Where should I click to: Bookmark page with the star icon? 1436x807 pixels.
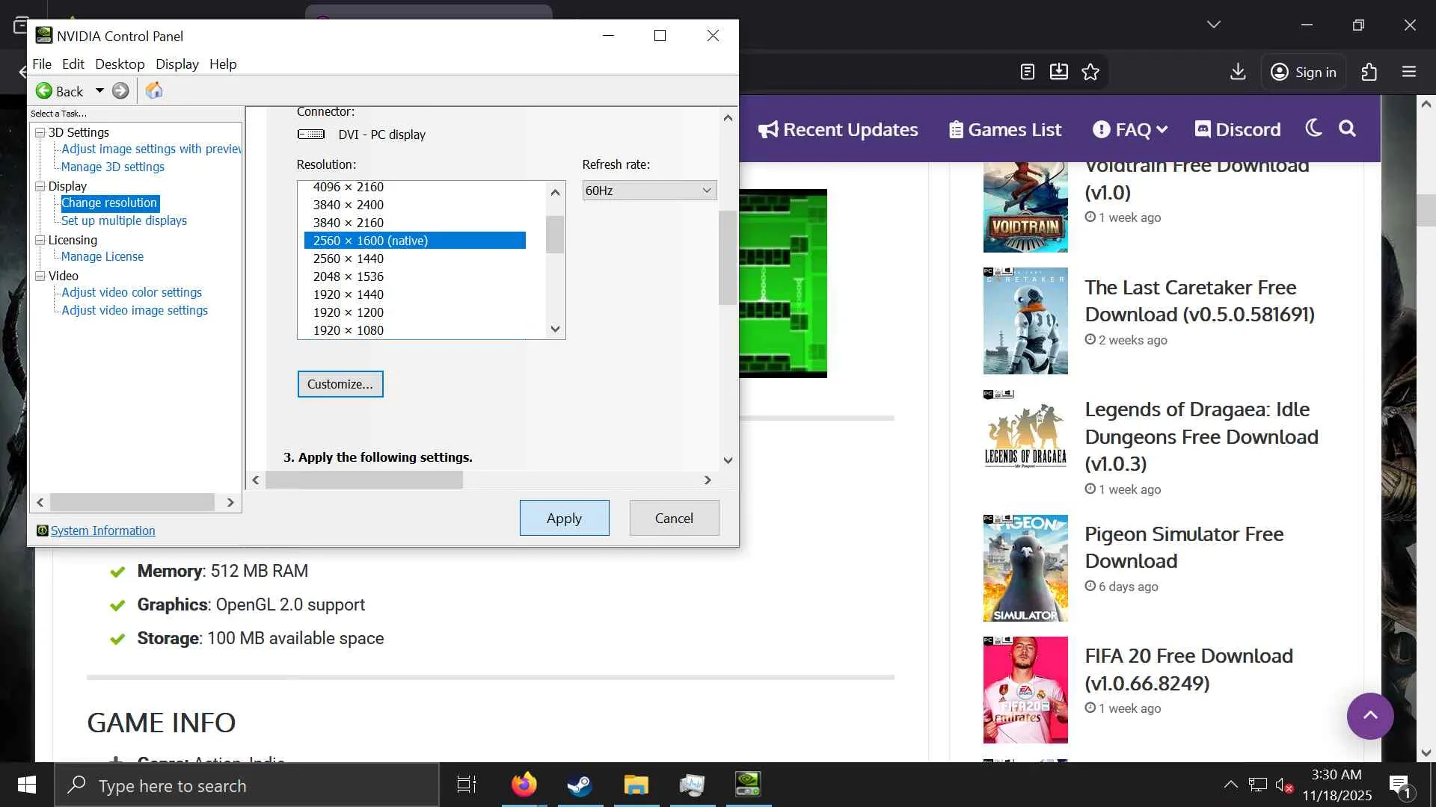click(1090, 72)
